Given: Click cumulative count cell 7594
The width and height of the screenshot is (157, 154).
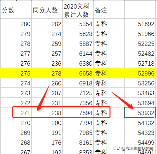Looking at the screenshot, I should click(78, 112).
